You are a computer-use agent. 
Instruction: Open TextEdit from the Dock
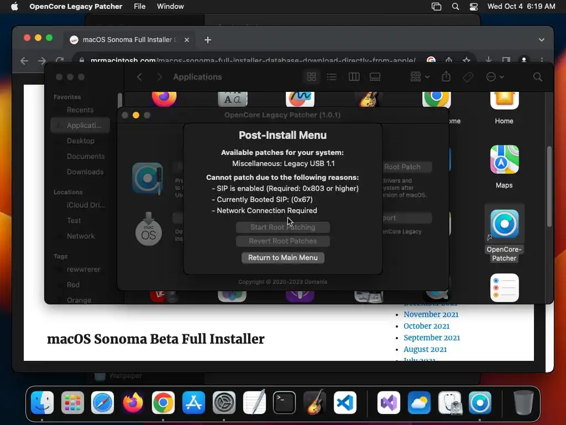[x=254, y=403]
